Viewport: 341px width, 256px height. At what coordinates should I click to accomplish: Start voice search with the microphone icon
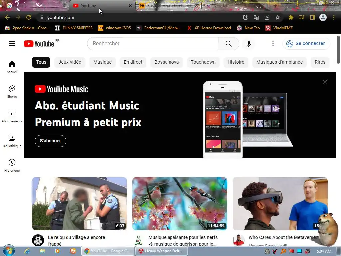tap(248, 44)
